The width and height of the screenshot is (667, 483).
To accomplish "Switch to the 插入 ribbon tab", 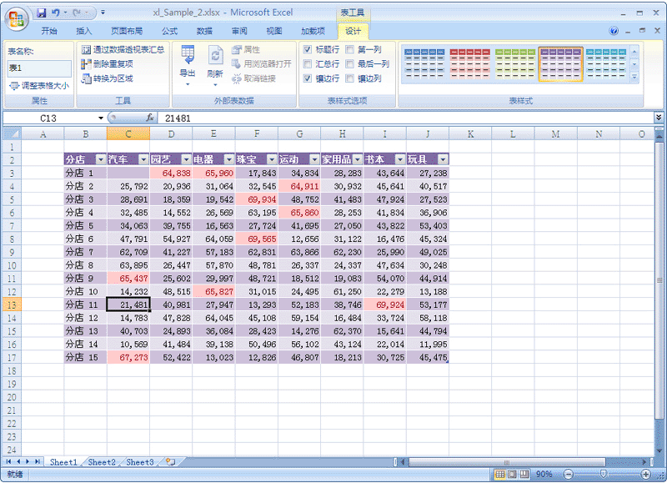I will click(x=84, y=31).
